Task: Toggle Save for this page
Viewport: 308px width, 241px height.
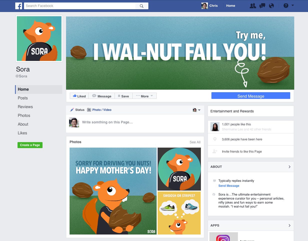Action: coord(124,96)
